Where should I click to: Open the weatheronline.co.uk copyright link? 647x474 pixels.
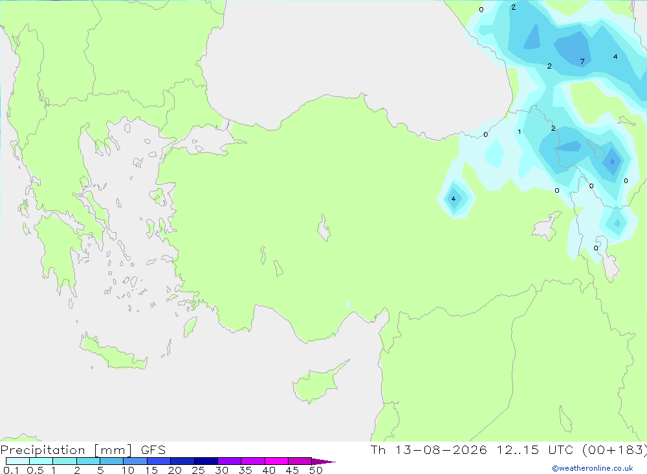(x=593, y=468)
